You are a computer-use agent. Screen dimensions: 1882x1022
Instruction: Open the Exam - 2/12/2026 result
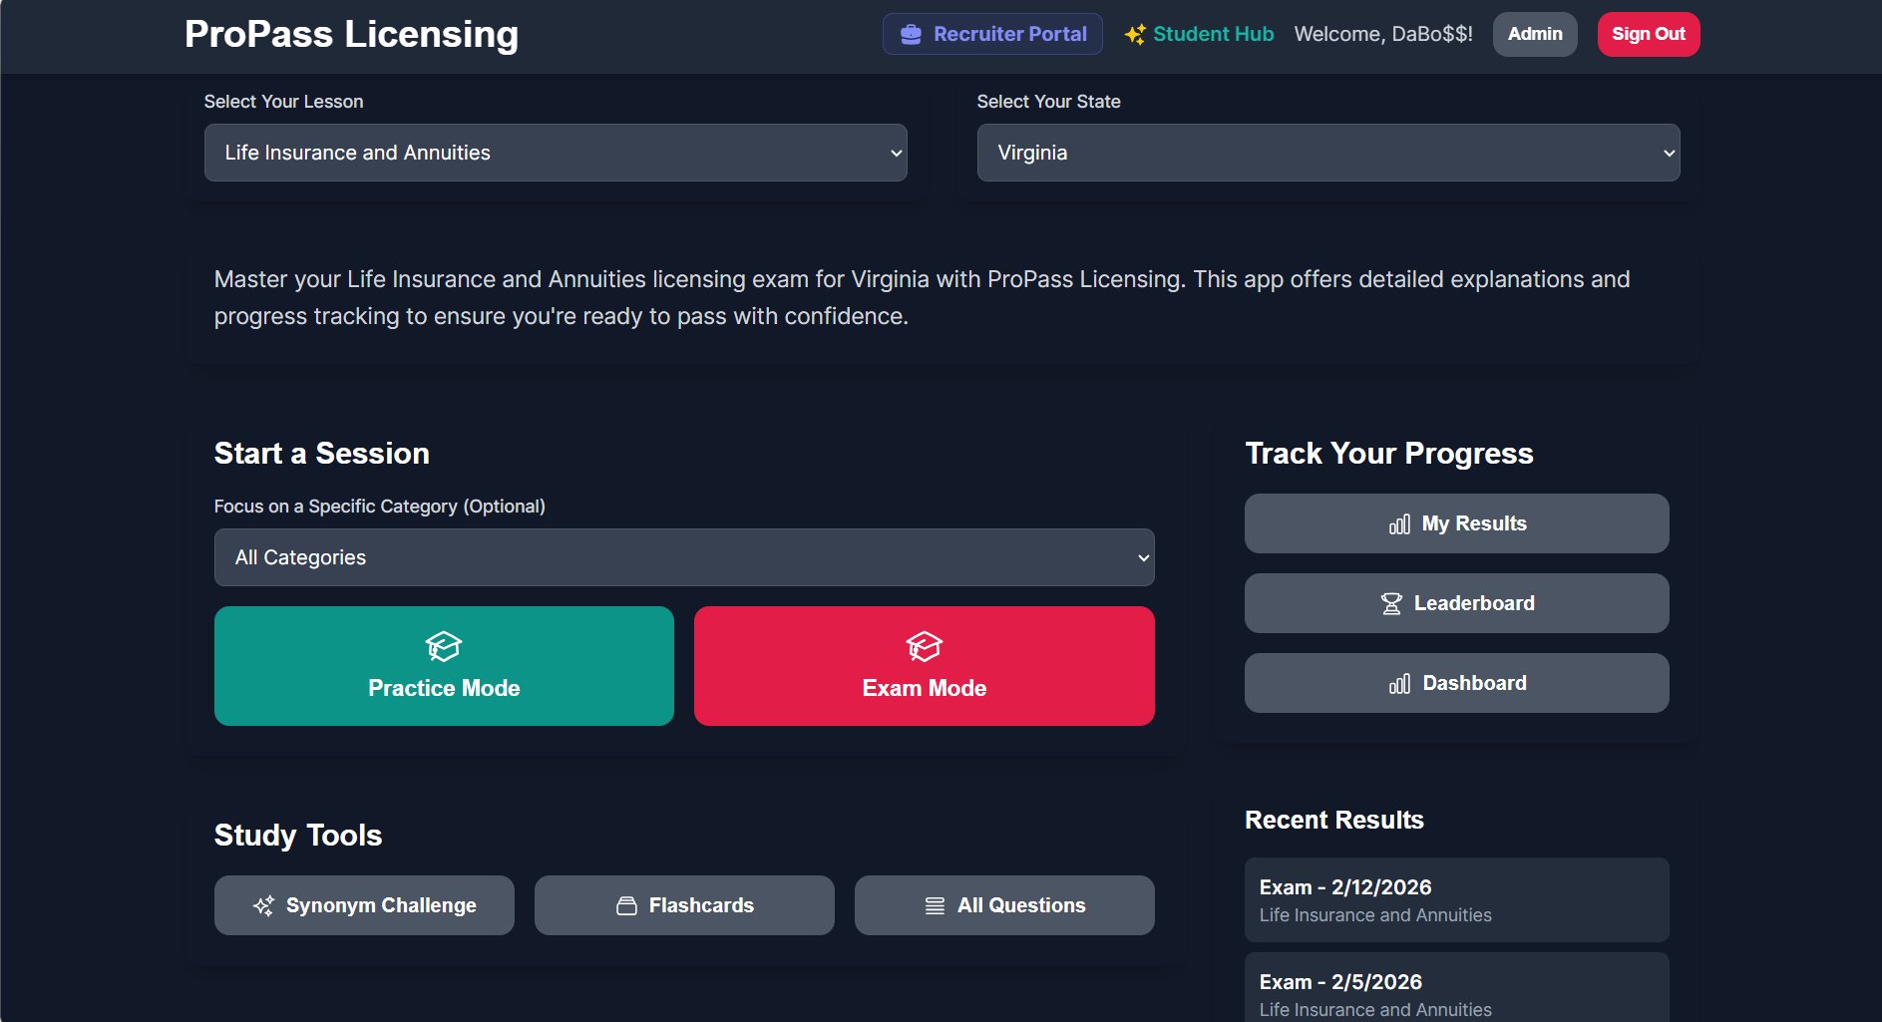[x=1457, y=899]
